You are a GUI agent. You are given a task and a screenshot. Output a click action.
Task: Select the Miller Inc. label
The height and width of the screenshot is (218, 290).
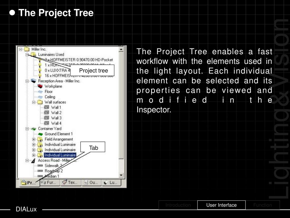tap(39, 49)
